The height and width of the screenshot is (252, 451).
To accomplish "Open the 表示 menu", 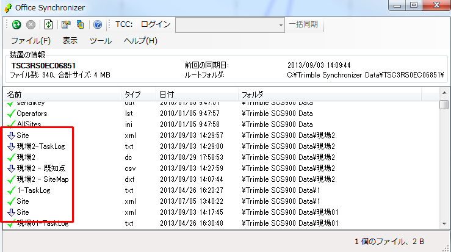I will point(70,41).
